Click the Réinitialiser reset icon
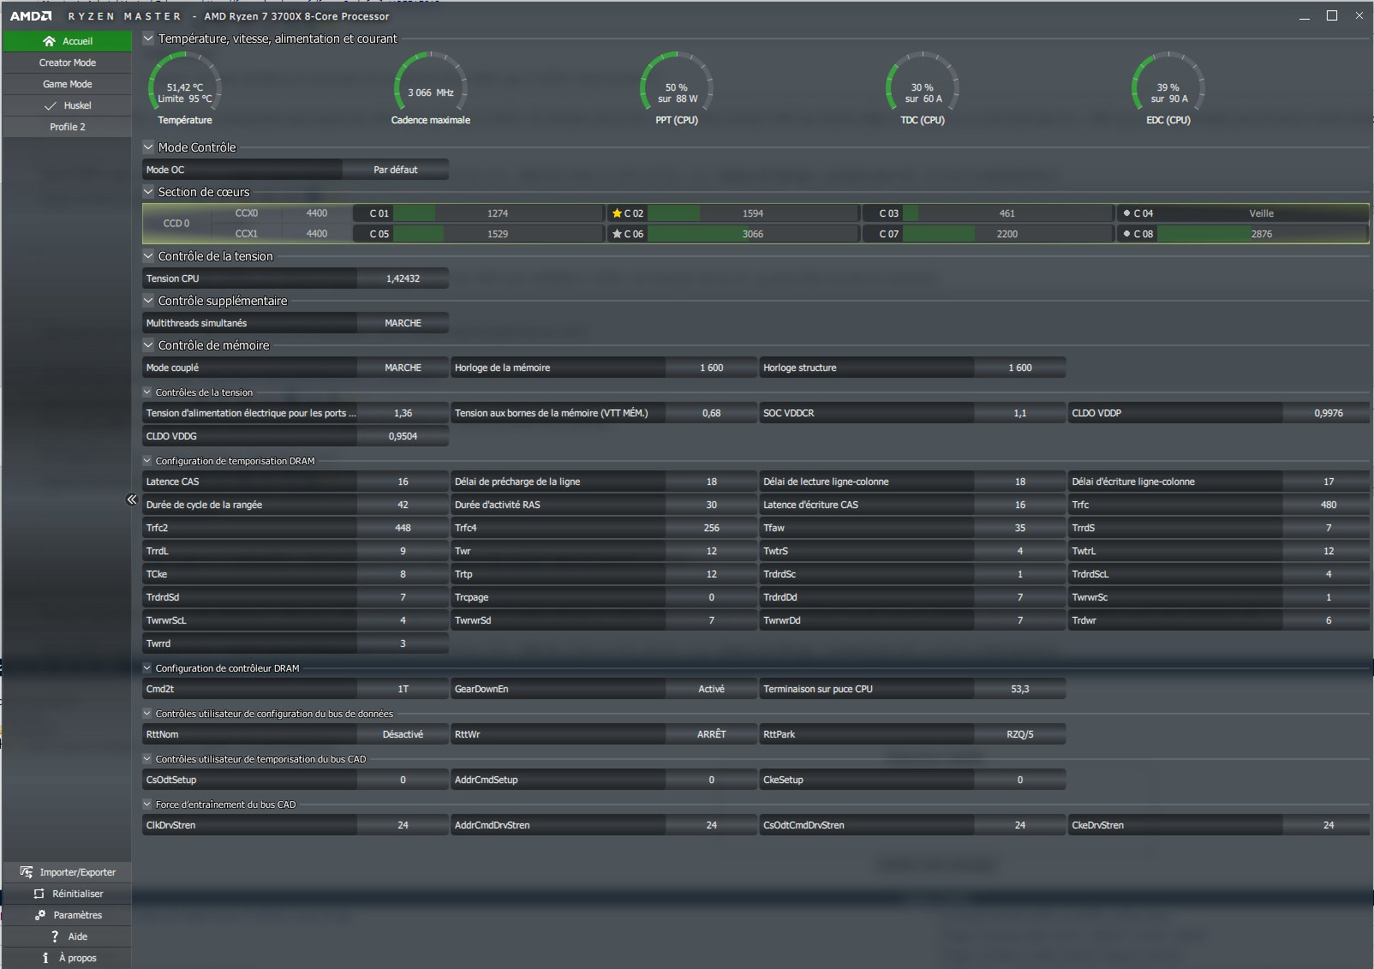This screenshot has height=969, width=1374. pyautogui.click(x=39, y=894)
